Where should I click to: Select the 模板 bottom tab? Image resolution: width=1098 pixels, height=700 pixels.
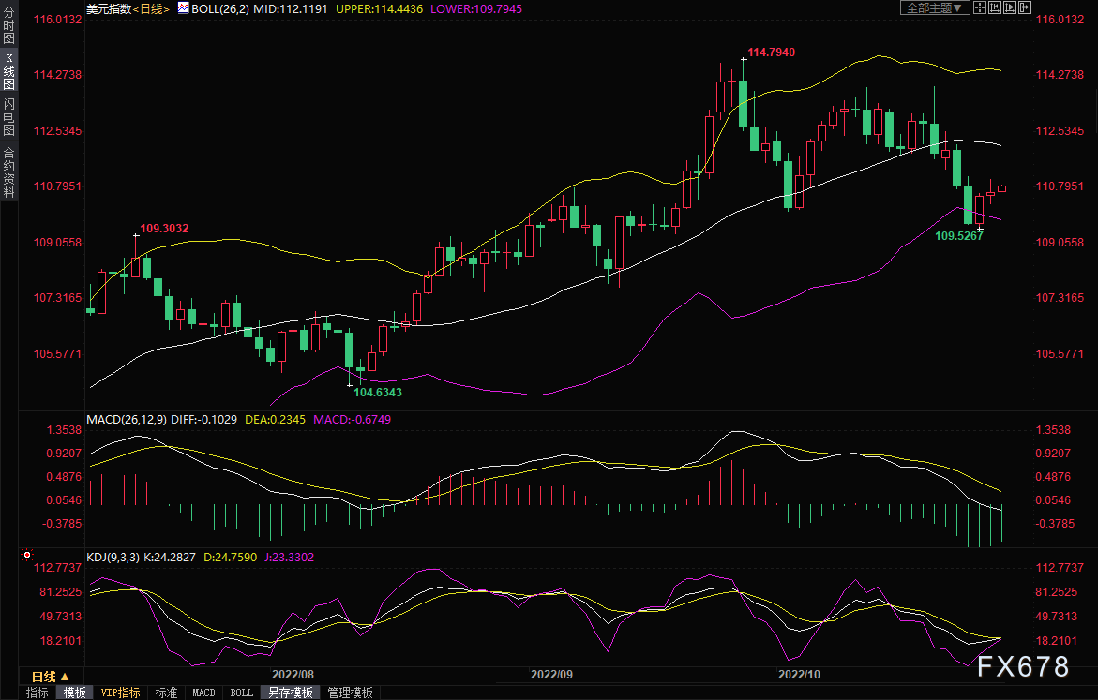pyautogui.click(x=75, y=693)
